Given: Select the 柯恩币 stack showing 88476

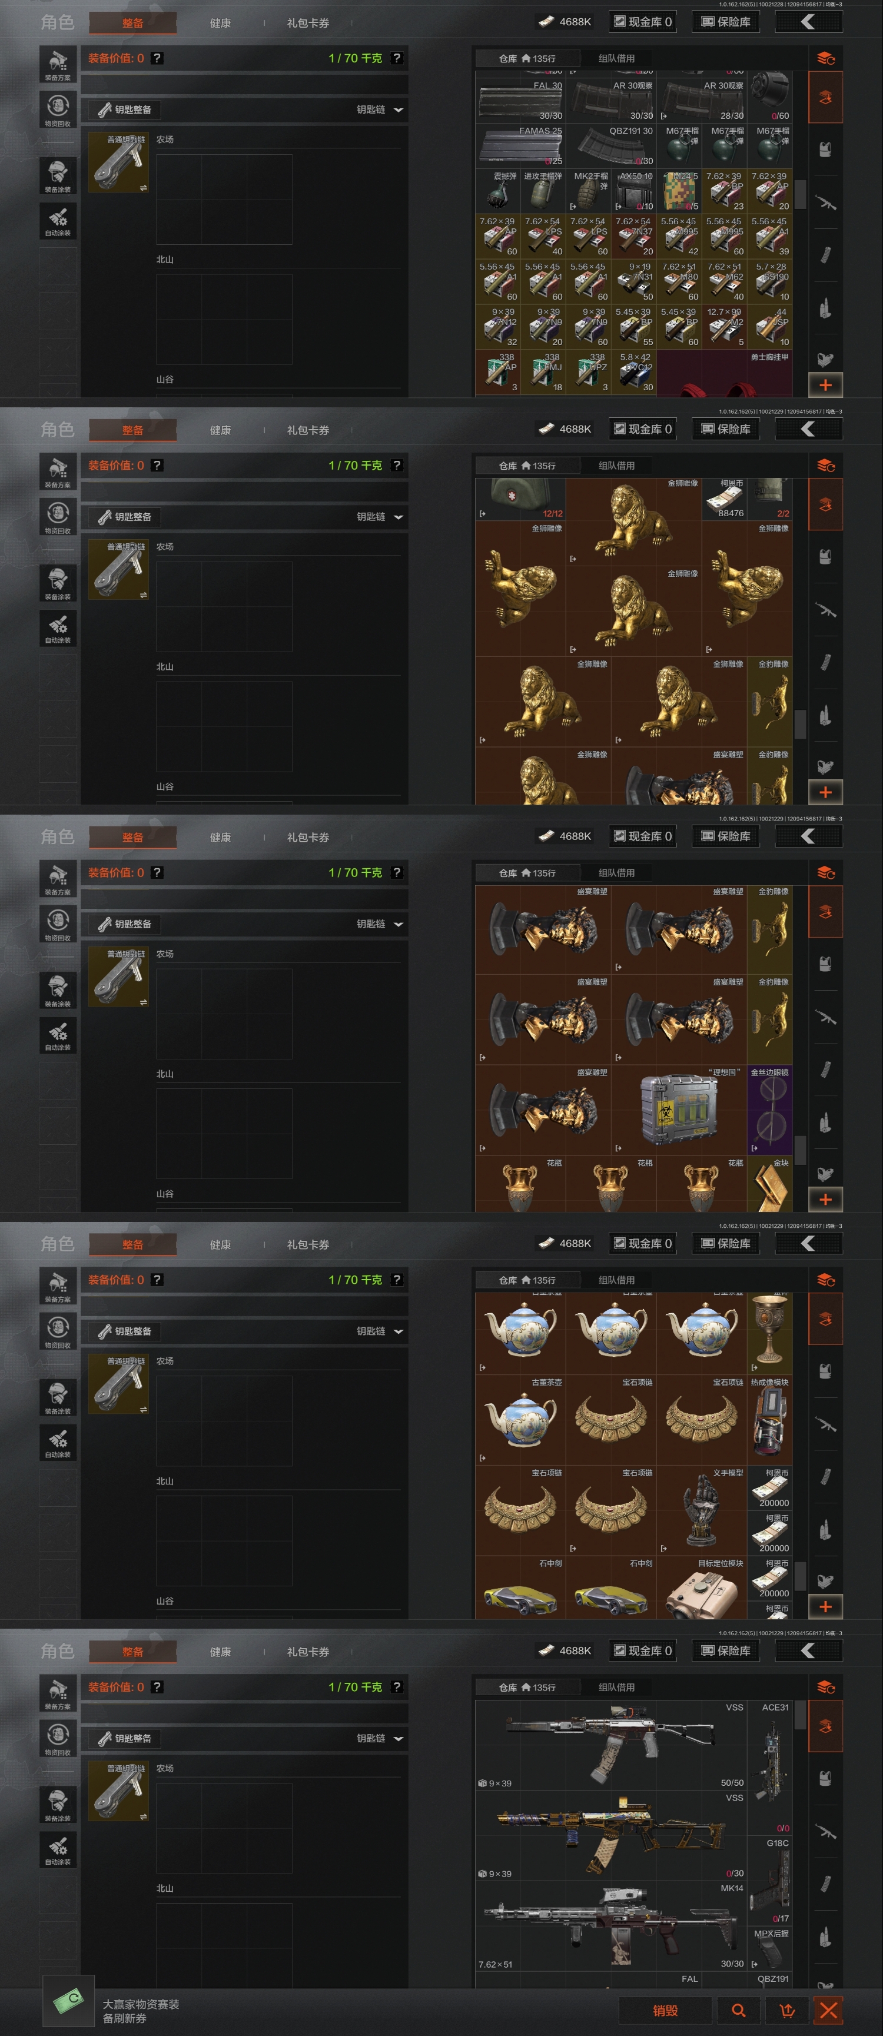Looking at the screenshot, I should point(724,499).
